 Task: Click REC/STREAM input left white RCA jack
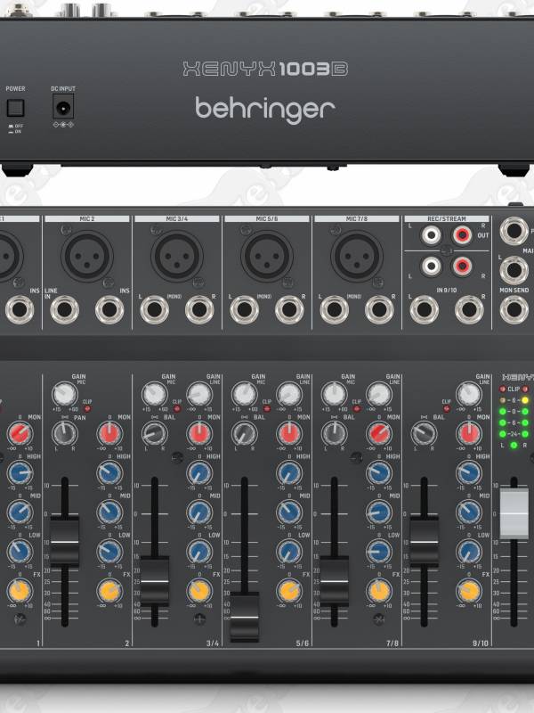(431, 266)
